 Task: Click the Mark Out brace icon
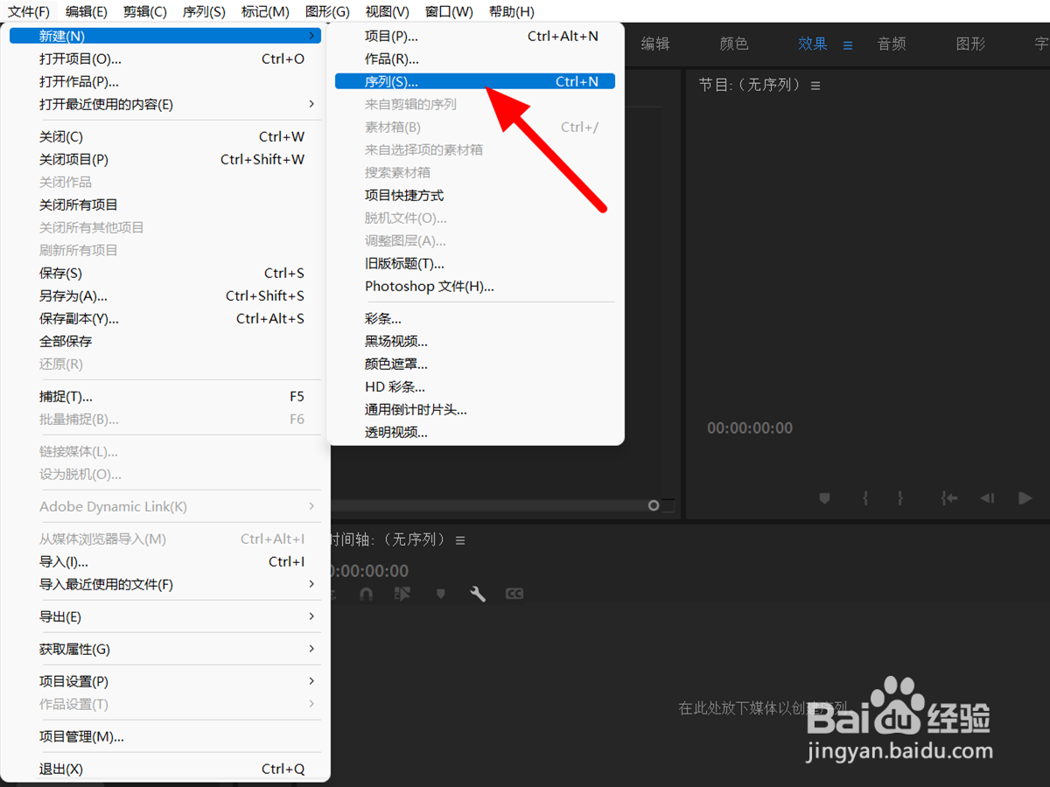(x=900, y=498)
